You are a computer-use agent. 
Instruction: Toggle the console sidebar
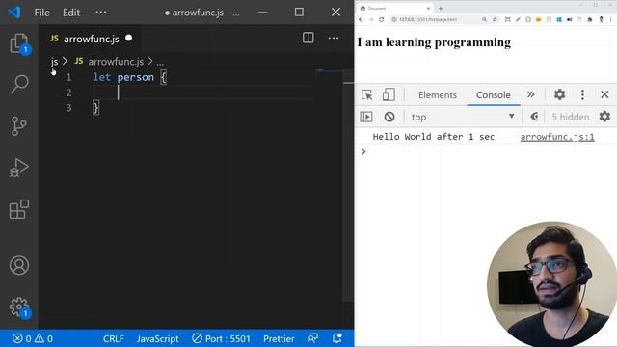(x=366, y=117)
